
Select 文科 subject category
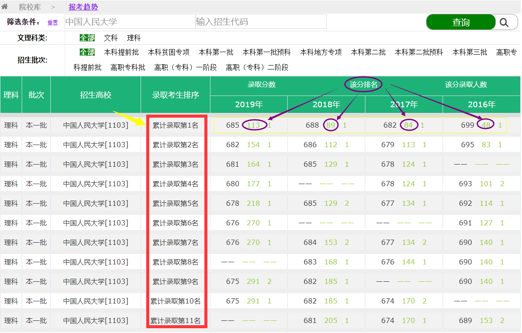point(111,38)
